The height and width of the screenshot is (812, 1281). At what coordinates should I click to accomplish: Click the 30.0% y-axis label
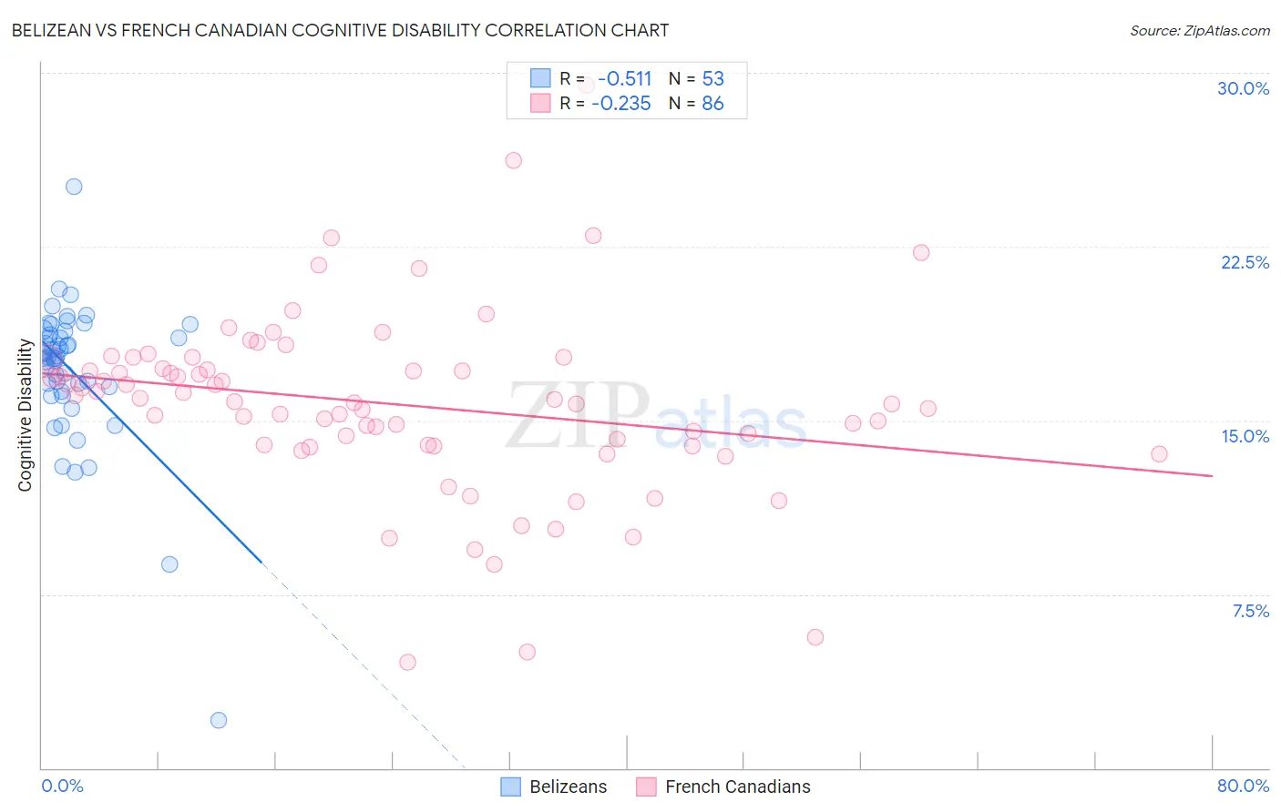pyautogui.click(x=1243, y=88)
